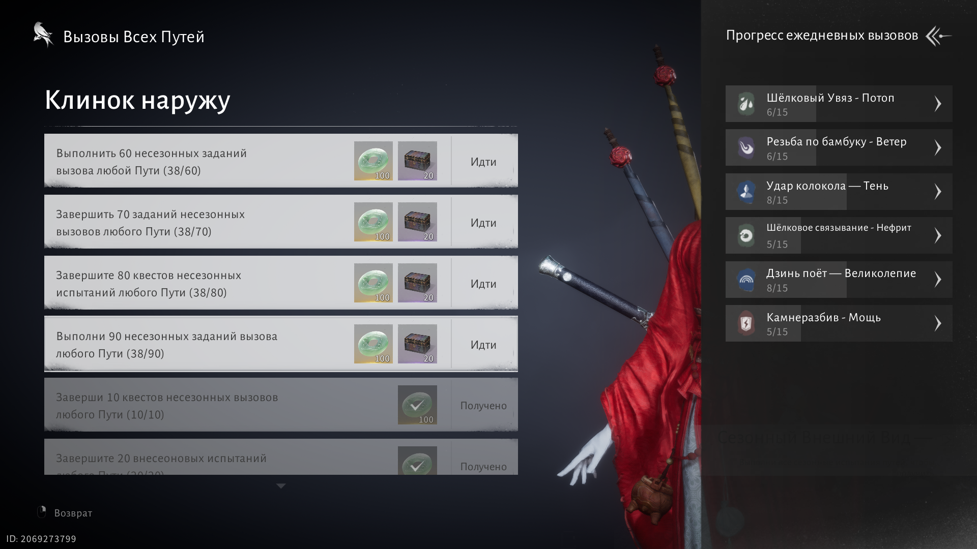Click the Камнеразбив - Мощь shield icon
977x549 pixels.
coord(746,323)
